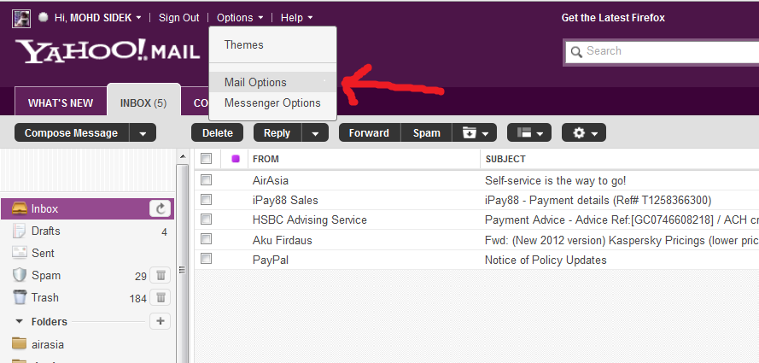Open the AirAsia Self-service message
The image size is (759, 363).
click(555, 180)
